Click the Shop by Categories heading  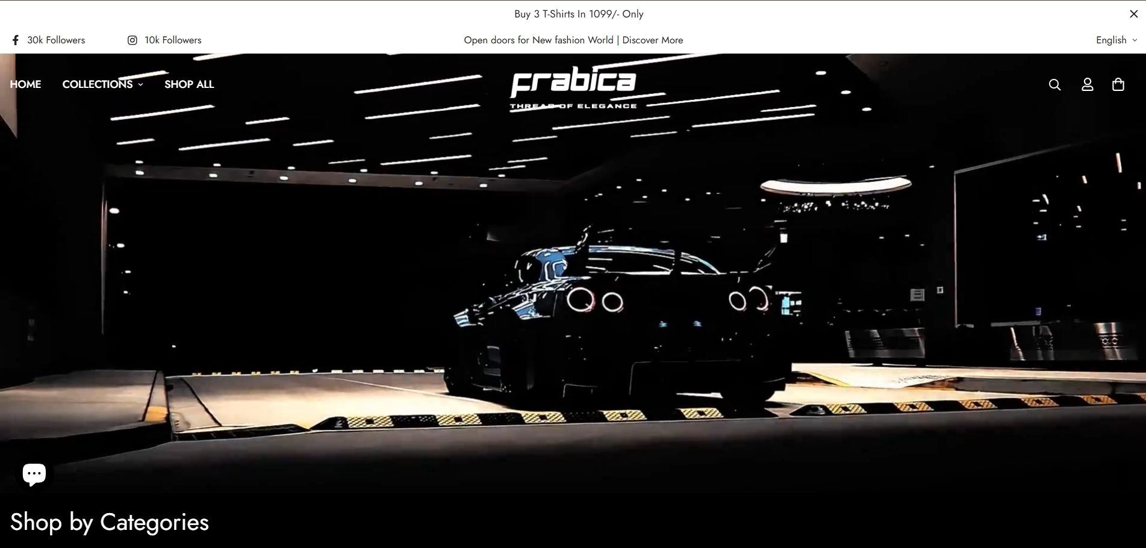110,522
